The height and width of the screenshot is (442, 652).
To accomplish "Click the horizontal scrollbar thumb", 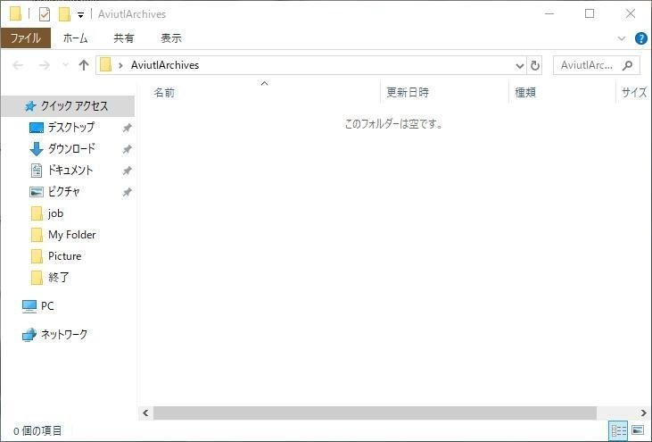I will [376, 413].
